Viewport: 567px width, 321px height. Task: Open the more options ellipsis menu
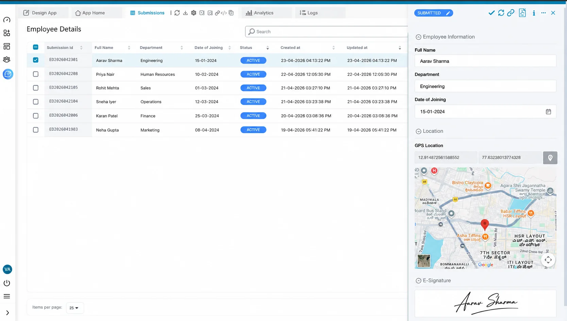544,13
